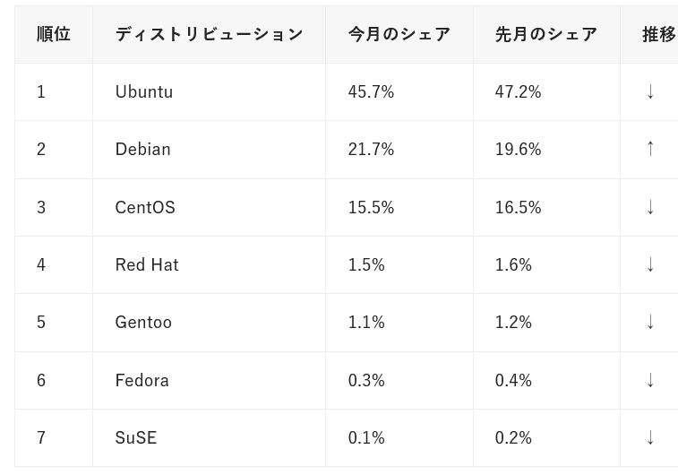Click the down arrow in the CentOS row
The width and height of the screenshot is (678, 475).
(x=650, y=207)
